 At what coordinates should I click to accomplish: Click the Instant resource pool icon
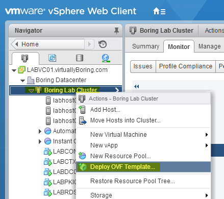[47, 141]
